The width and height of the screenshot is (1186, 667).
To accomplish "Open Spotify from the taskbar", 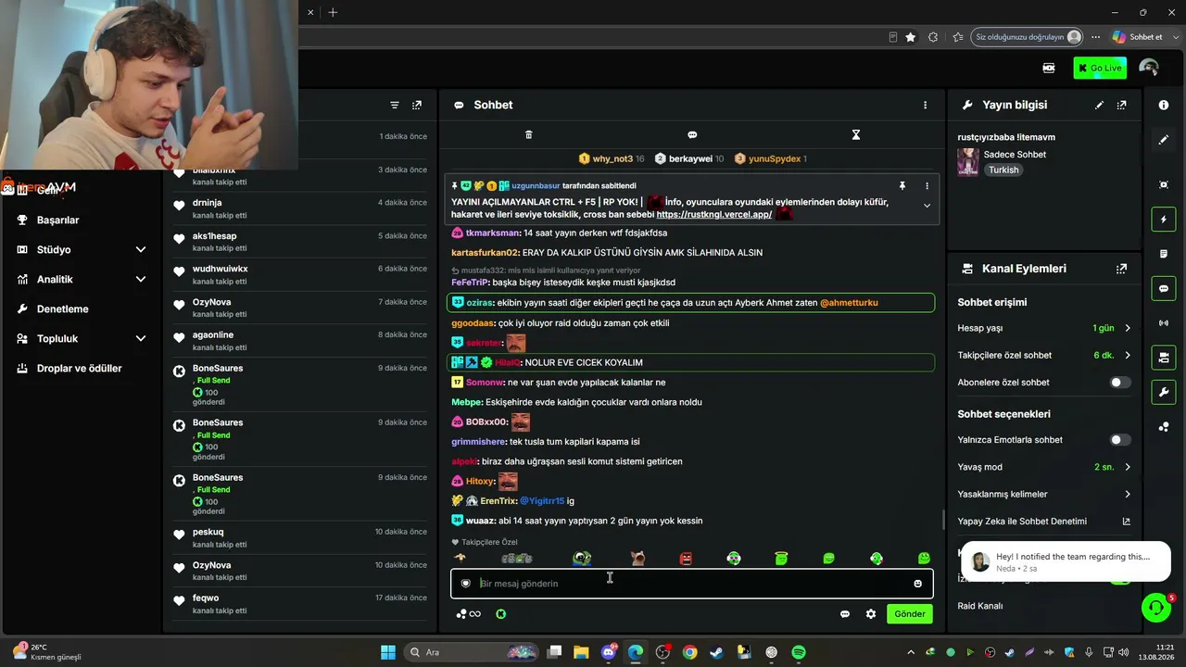I will pos(799,652).
